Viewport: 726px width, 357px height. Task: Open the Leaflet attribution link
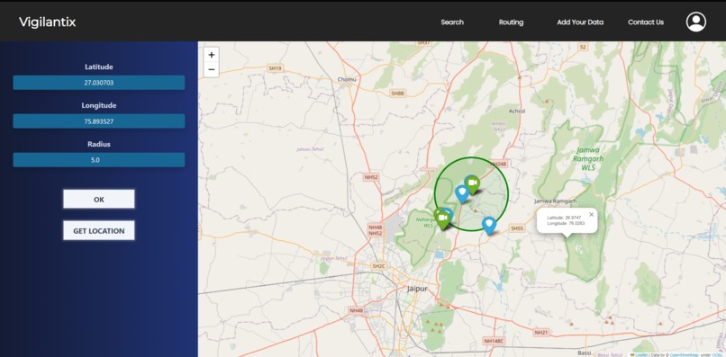click(641, 354)
